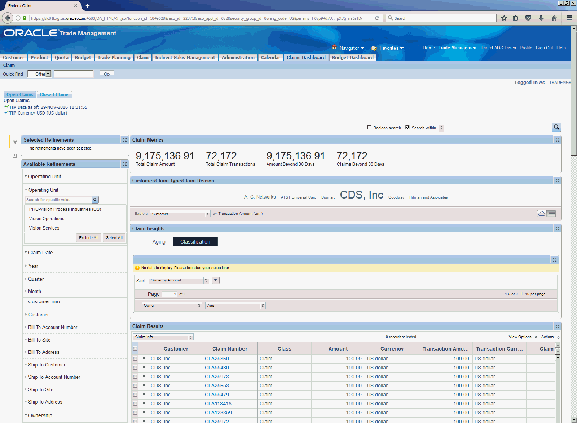Image resolution: width=577 pixels, height=423 pixels.
Task: Check the row for claim CLA25860
Action: click(x=135, y=359)
